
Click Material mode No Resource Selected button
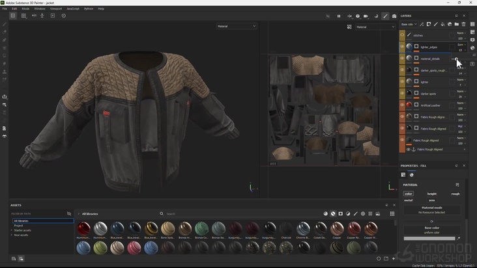(431, 210)
